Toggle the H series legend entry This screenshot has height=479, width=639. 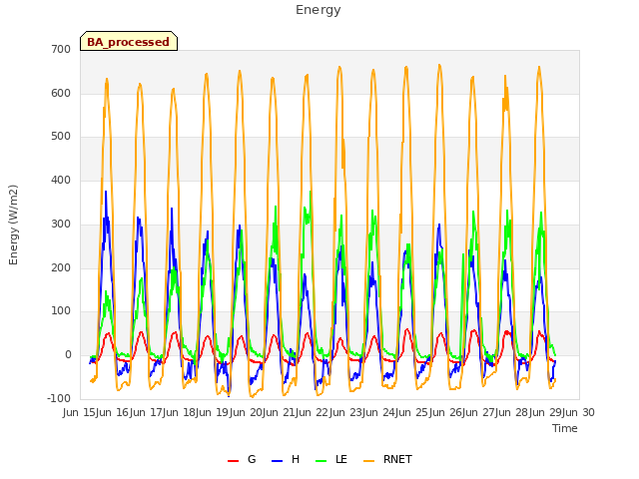[286, 459]
